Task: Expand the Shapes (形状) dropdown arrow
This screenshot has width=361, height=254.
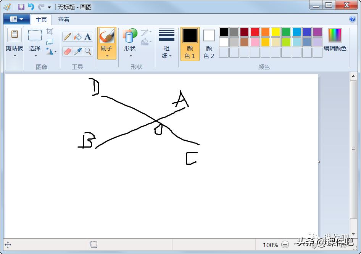Action: click(x=131, y=56)
